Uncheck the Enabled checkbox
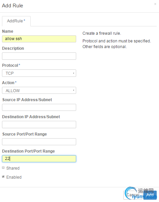This screenshot has height=202, width=159. coord(3,177)
